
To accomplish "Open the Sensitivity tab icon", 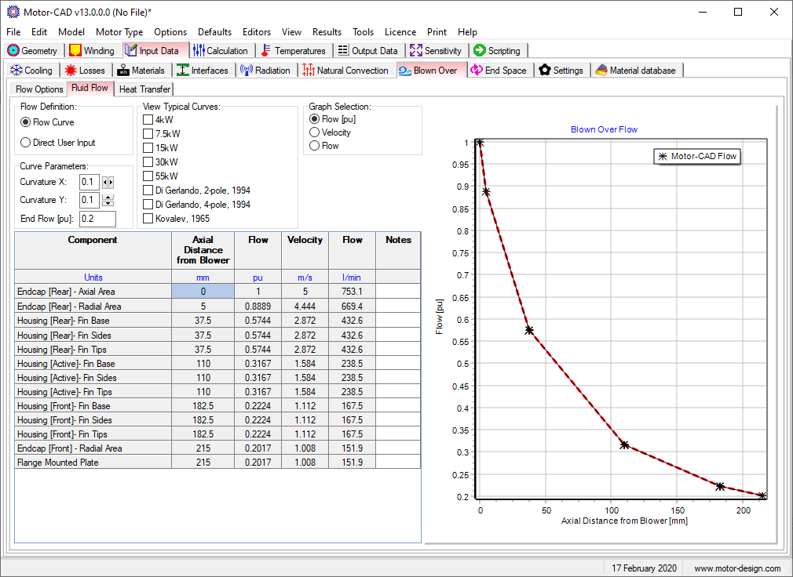I will click(416, 50).
